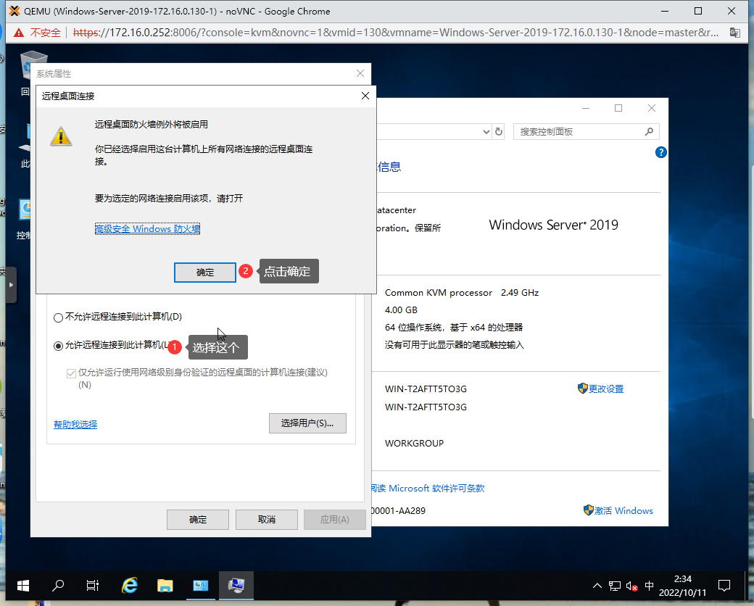Click the 没有可用于此显示器的笔或触控输入 text

(x=455, y=345)
